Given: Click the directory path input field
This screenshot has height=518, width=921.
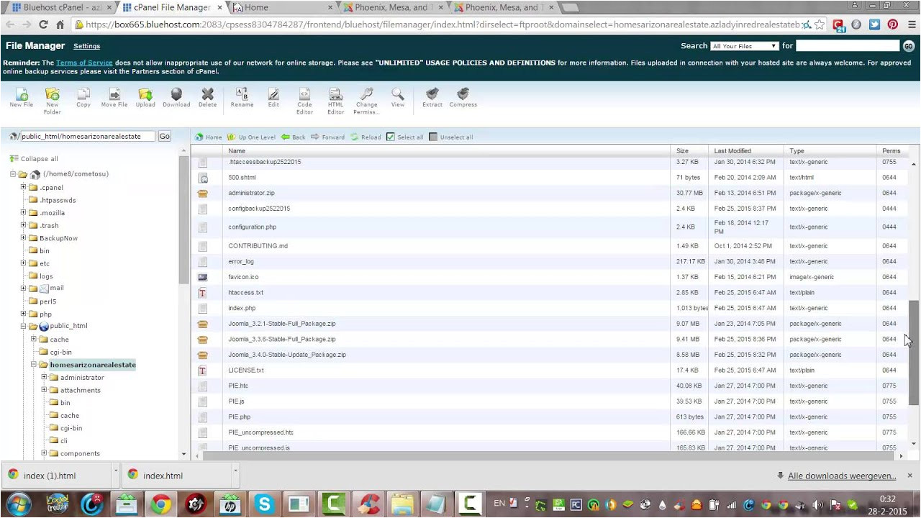Looking at the screenshot, I should click(86, 136).
